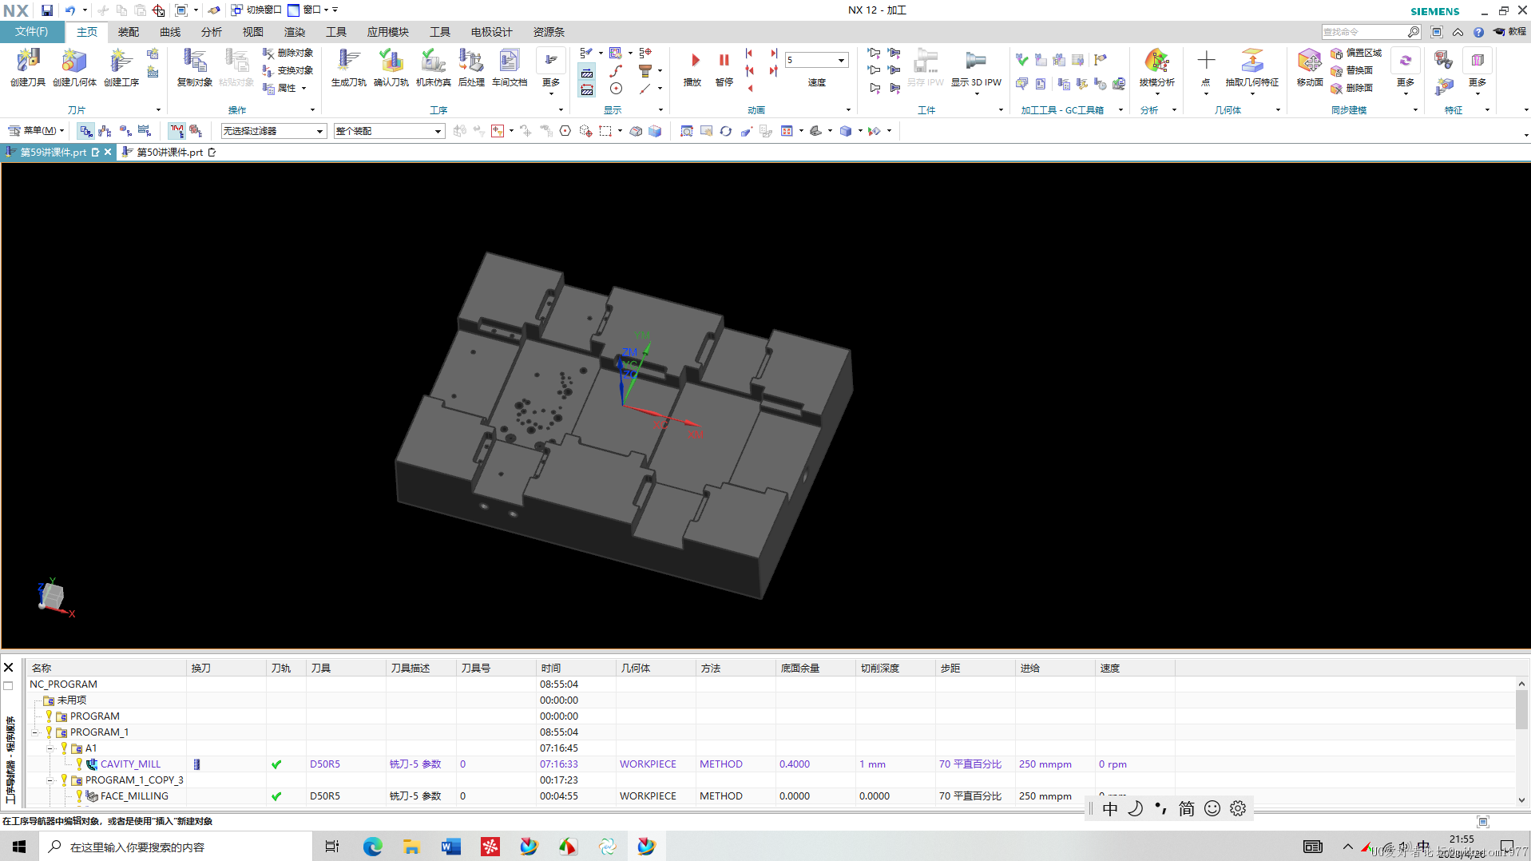Collapse the A1 tree node
The image size is (1531, 861).
[50, 748]
